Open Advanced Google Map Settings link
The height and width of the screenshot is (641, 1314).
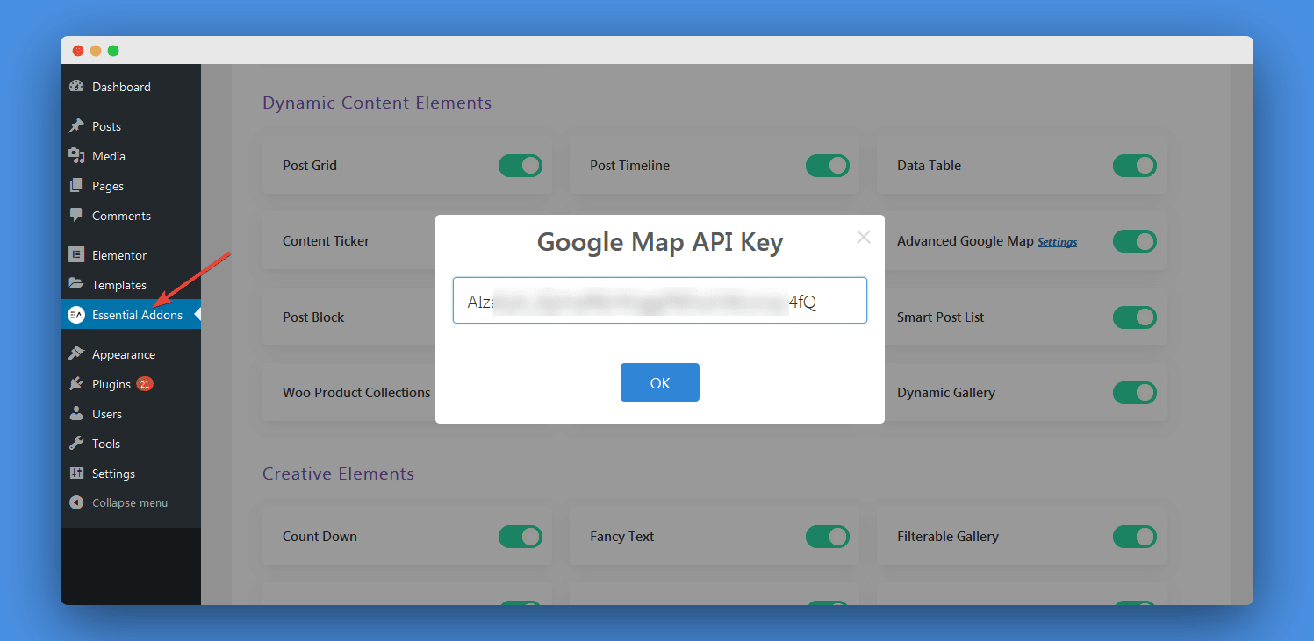(1057, 241)
